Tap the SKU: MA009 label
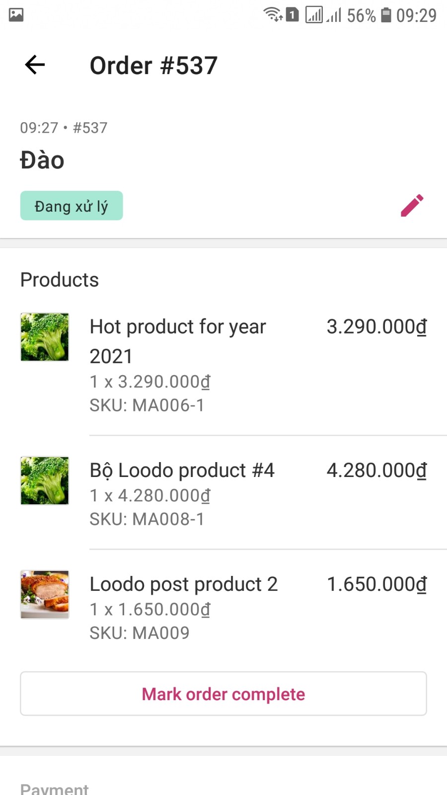This screenshot has height=795, width=447. click(x=140, y=633)
